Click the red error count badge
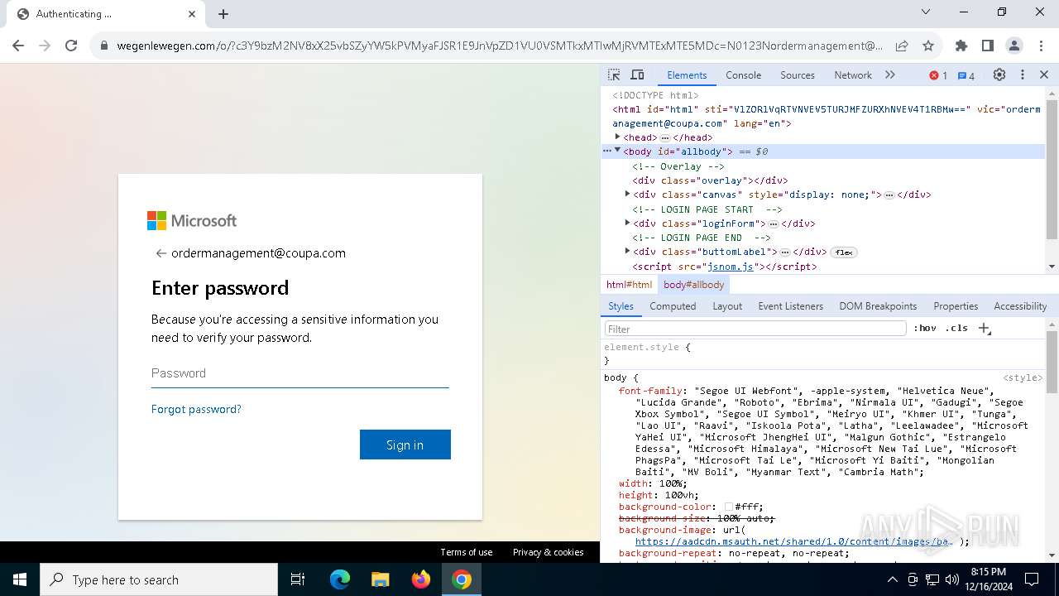 [938, 75]
